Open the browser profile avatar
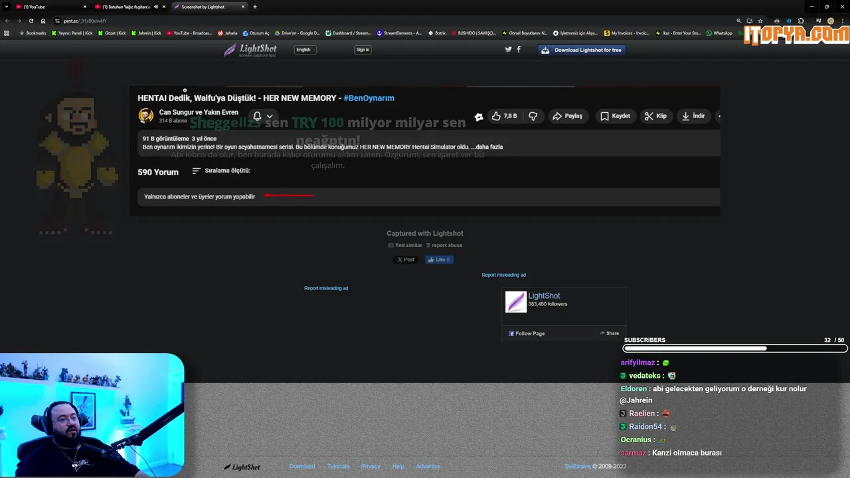 click(830, 21)
